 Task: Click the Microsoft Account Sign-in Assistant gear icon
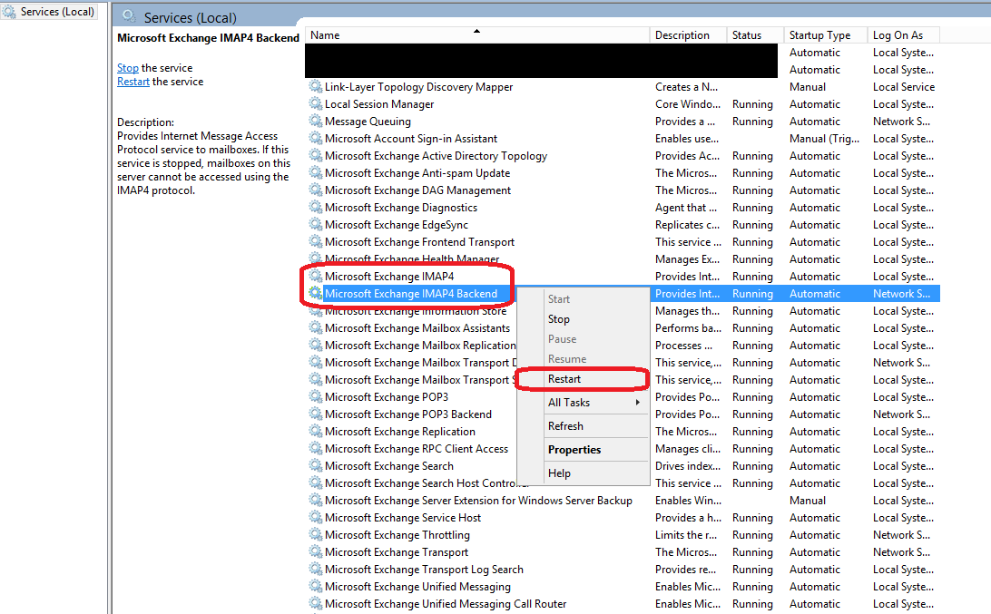(316, 139)
